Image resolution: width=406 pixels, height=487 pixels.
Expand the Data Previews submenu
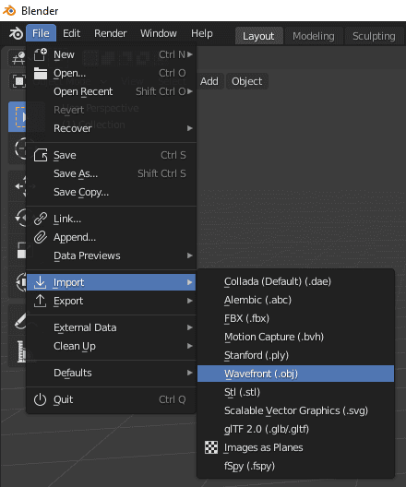pos(112,255)
